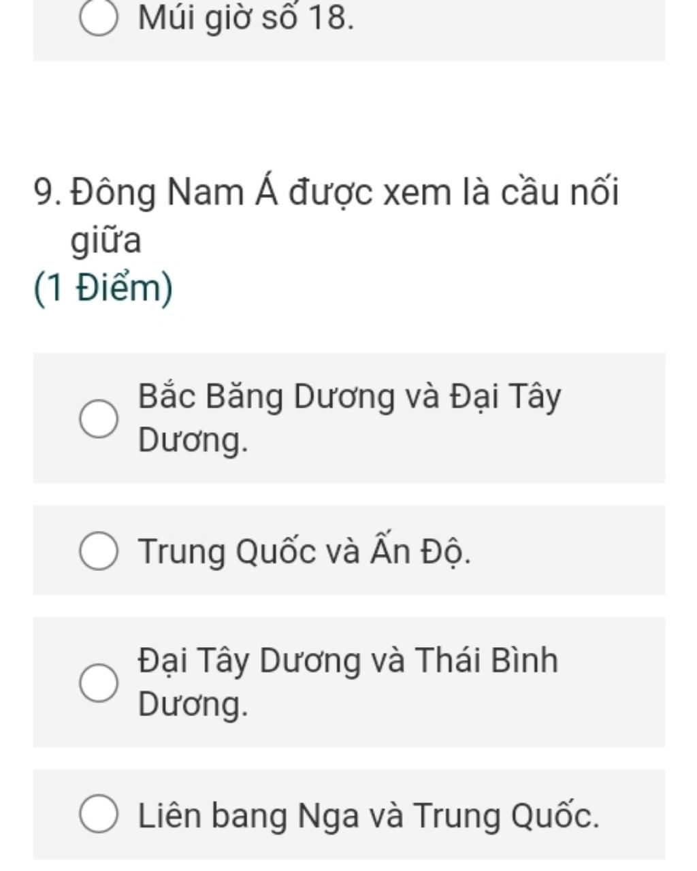Click the 'Trung Quốc và Ấn Độ.' answer label
The image size is (697, 871).
(304, 550)
